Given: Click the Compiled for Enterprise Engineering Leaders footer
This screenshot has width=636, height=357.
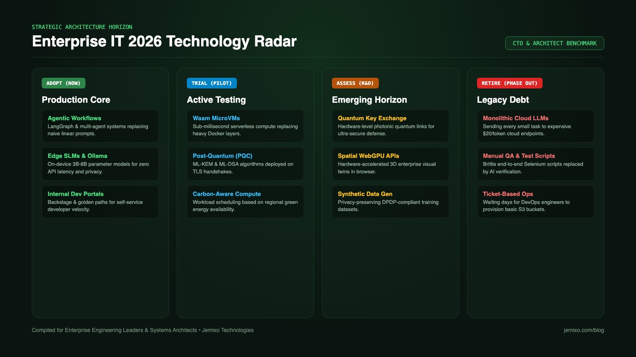Looking at the screenshot, I should pyautogui.click(x=143, y=330).
